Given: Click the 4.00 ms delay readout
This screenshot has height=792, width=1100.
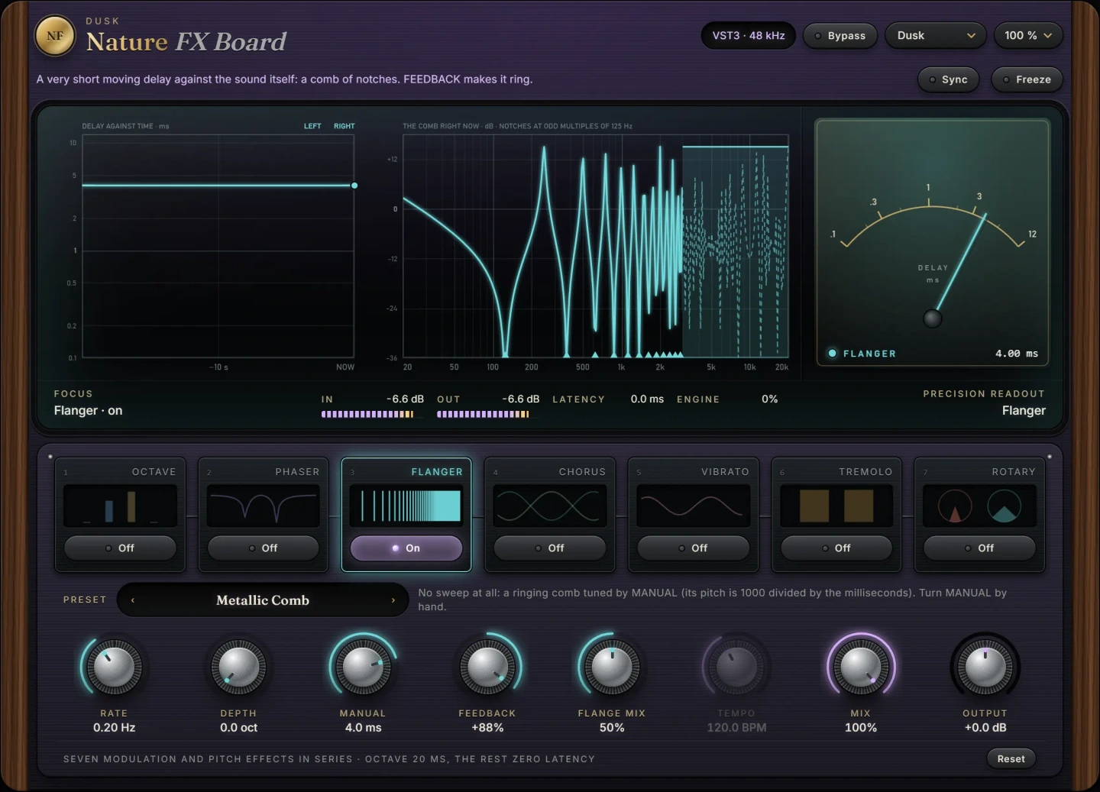Looking at the screenshot, I should 1017,354.
